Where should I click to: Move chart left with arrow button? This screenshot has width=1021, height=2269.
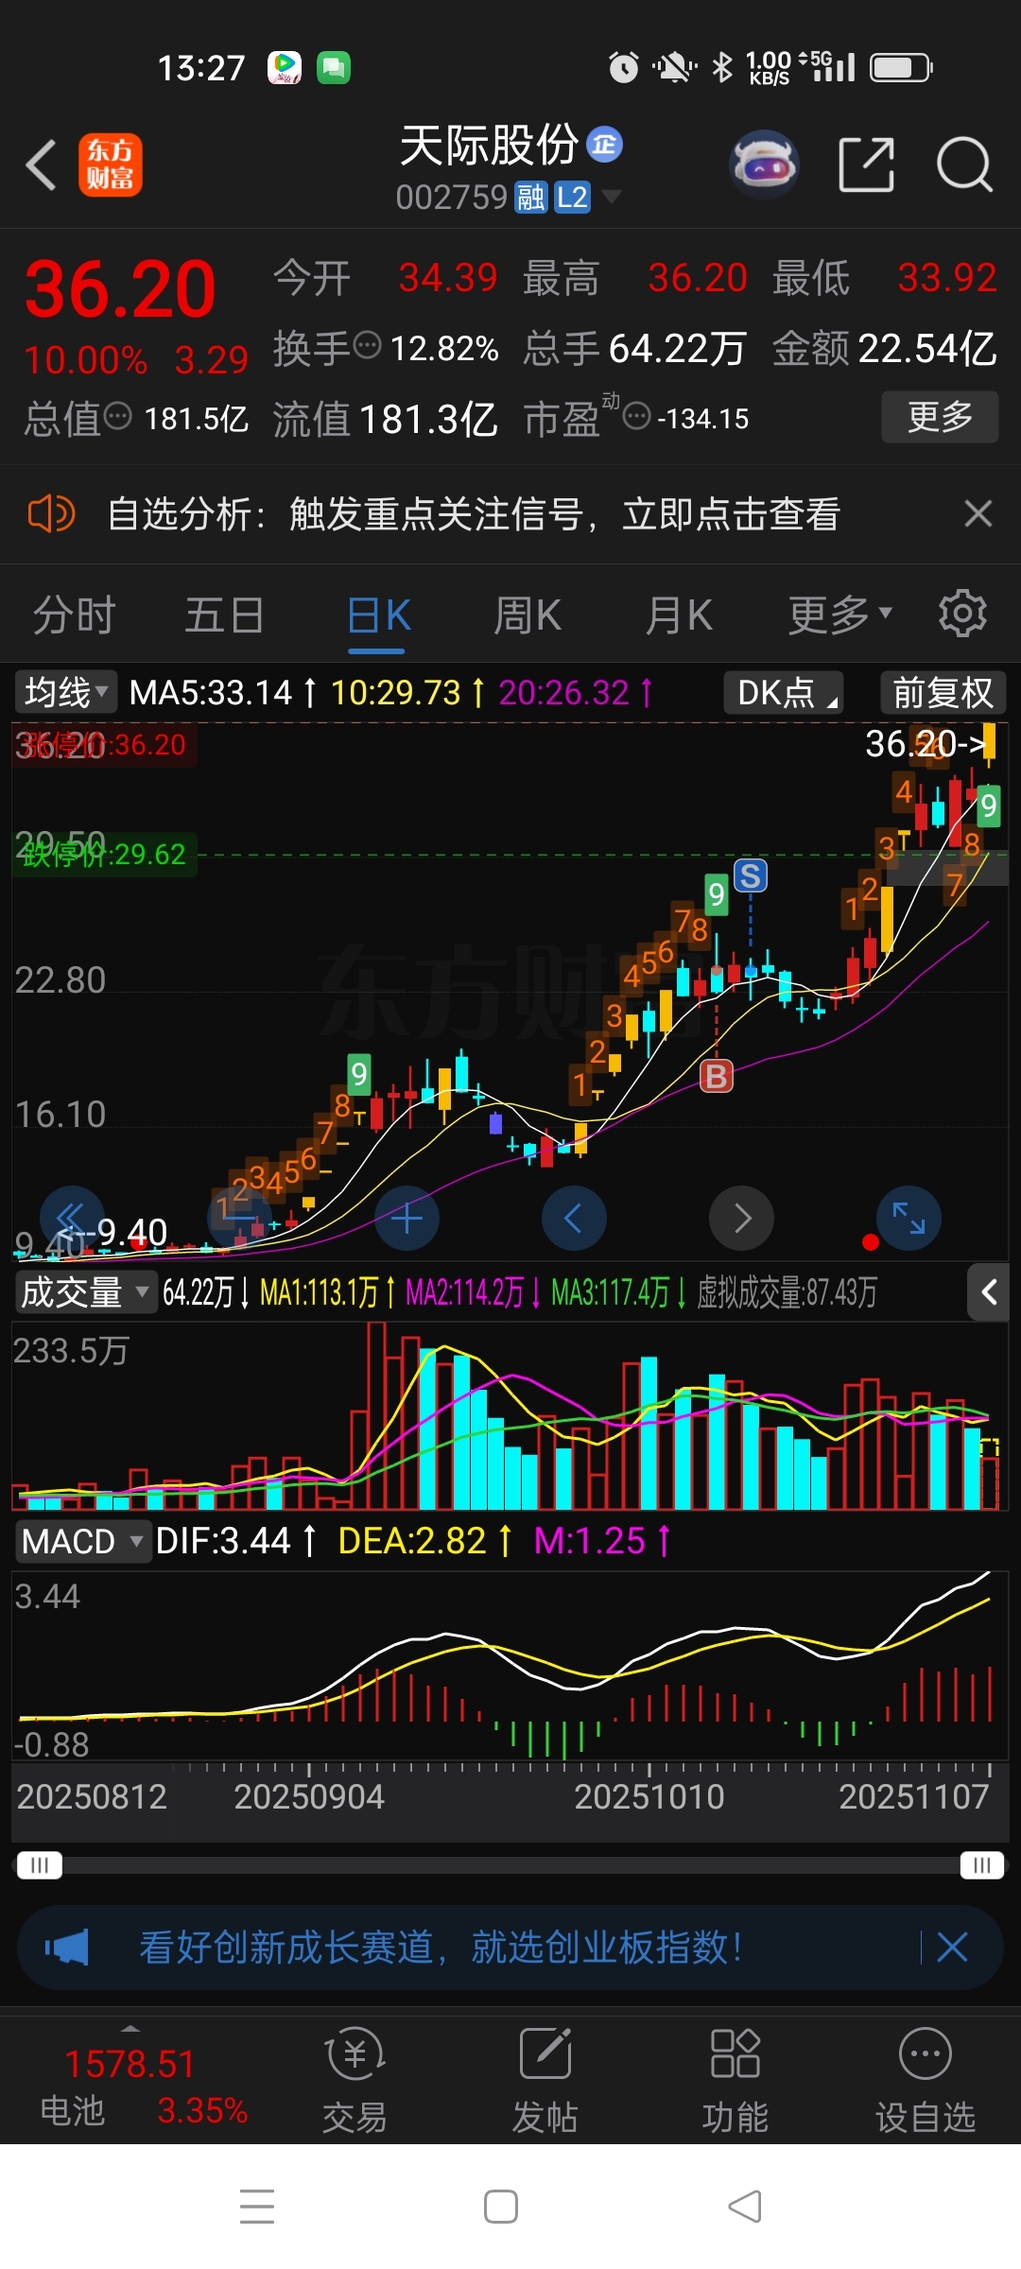(x=574, y=1218)
